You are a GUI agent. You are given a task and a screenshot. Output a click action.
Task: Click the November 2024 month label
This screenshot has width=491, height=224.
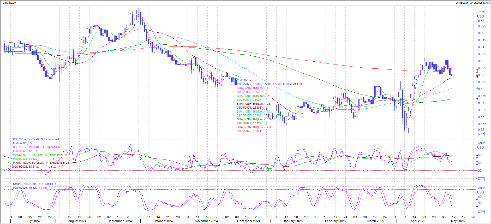coord(206,221)
